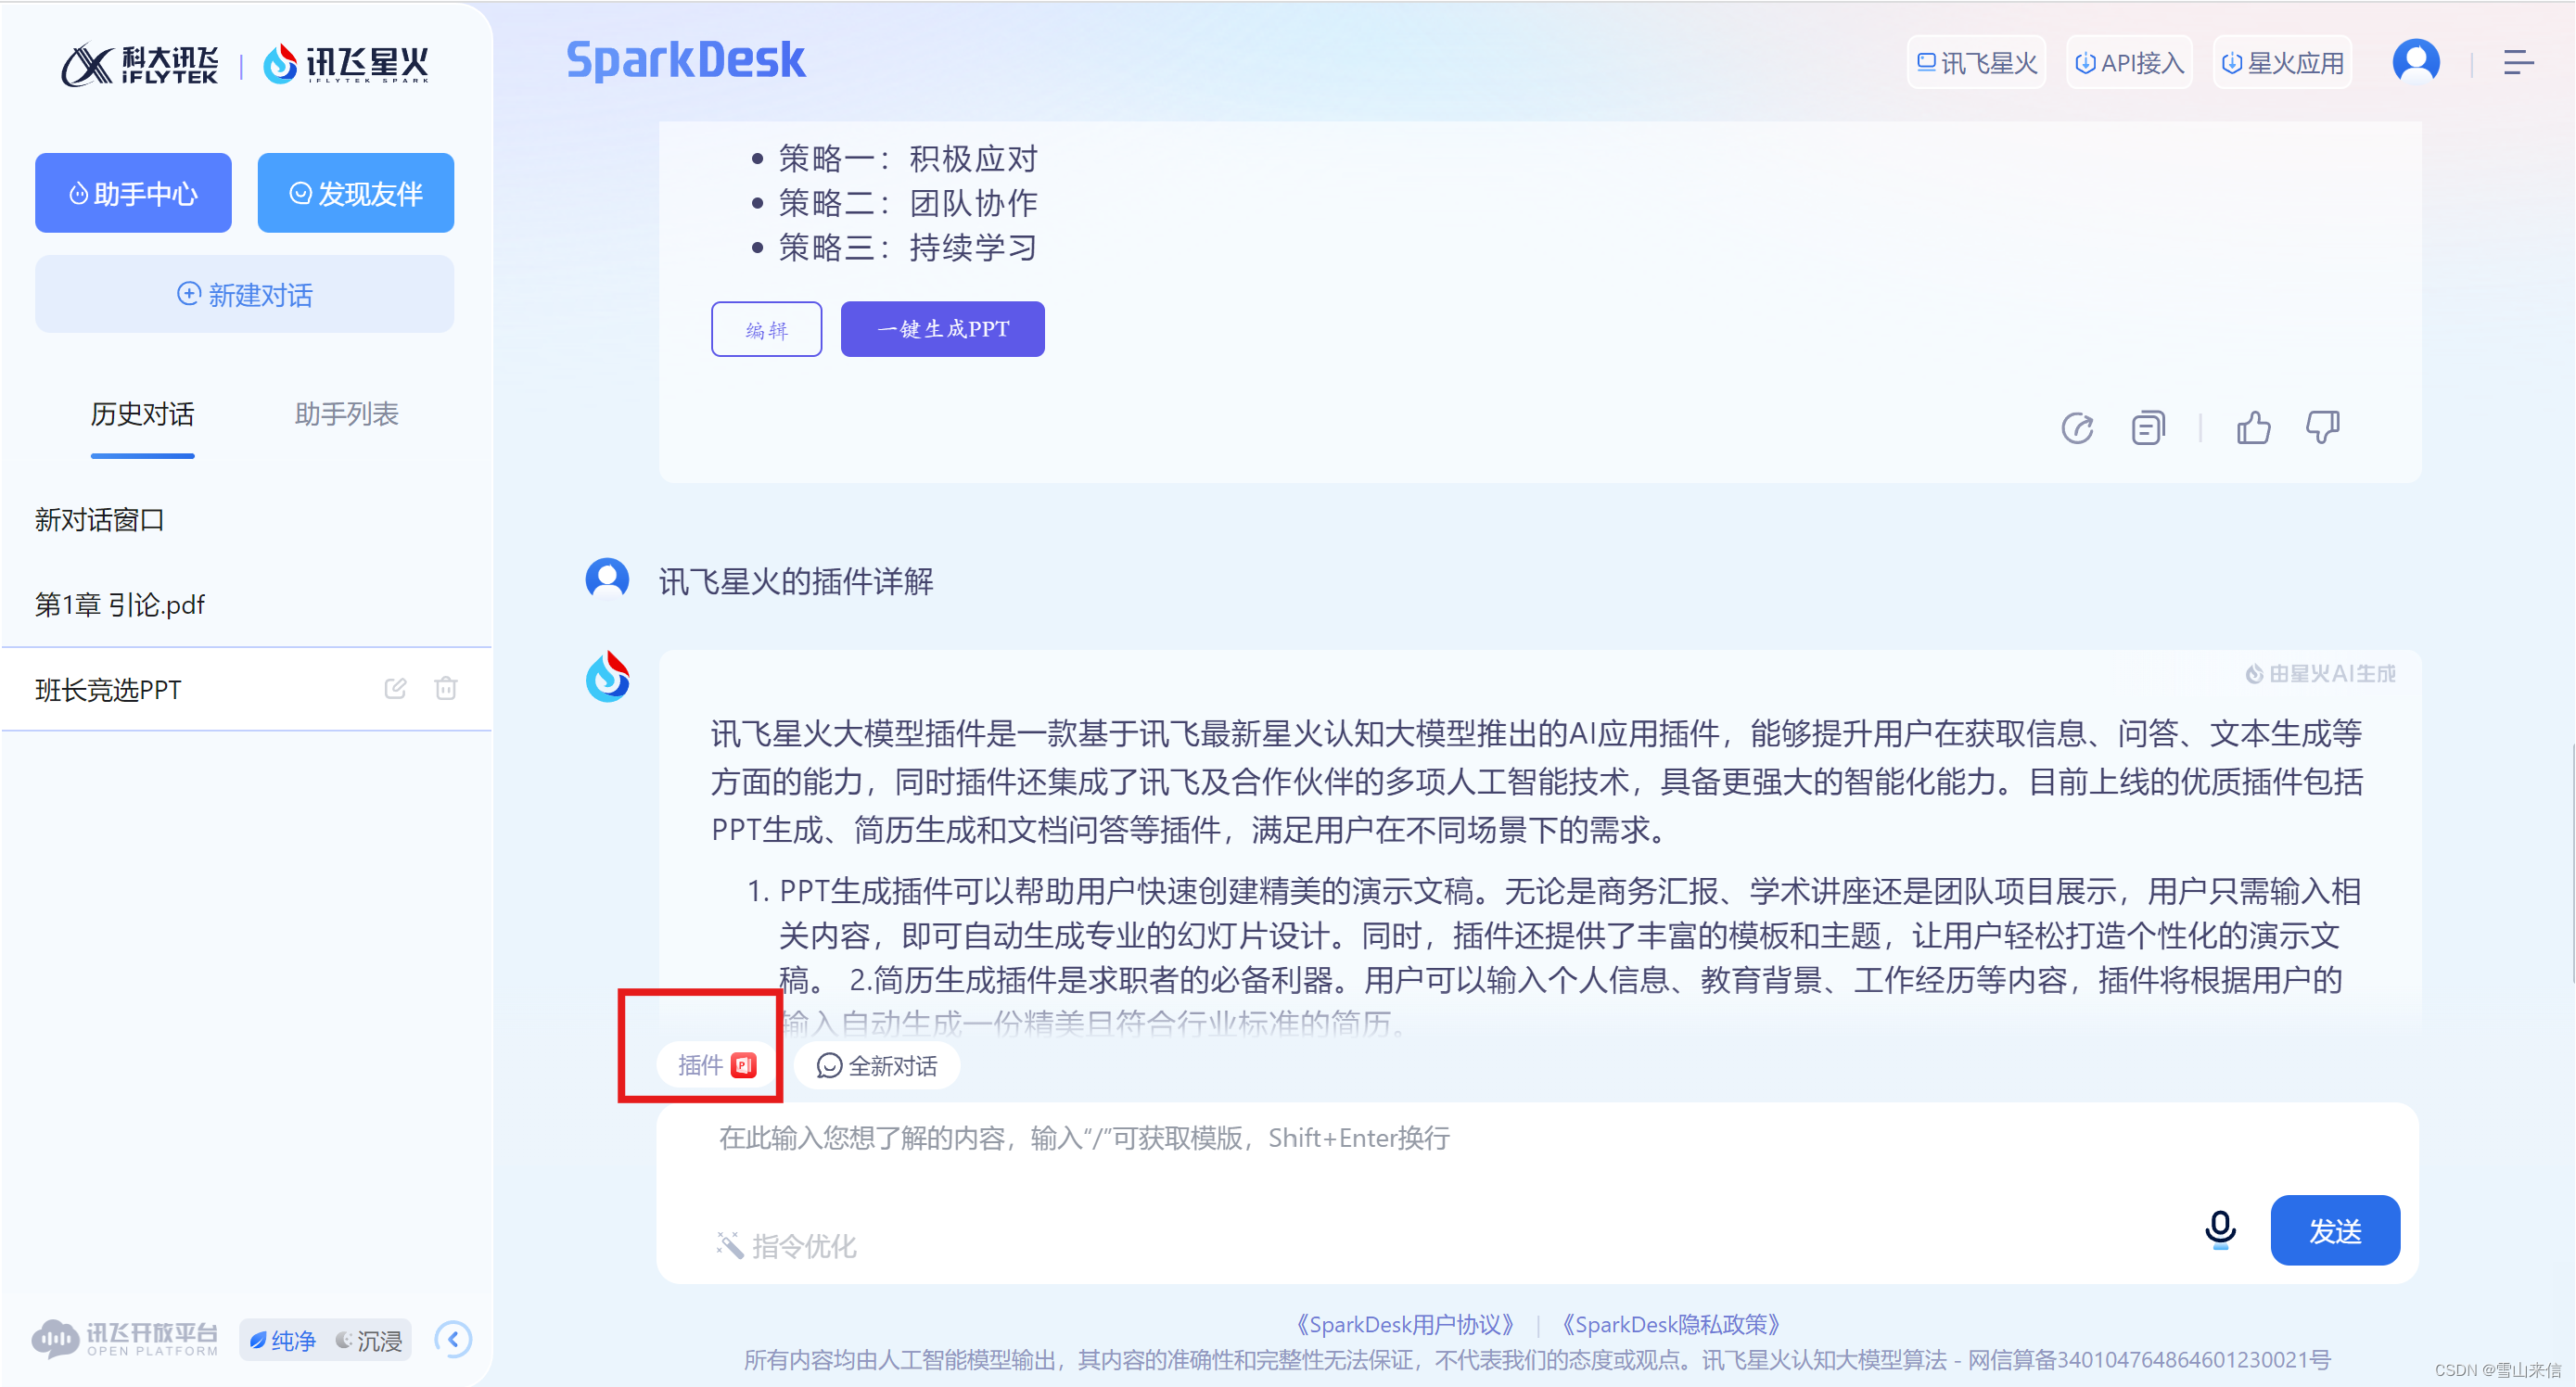Open 发现友伴 discover companions
Viewport: 2576px width, 1387px height.
pyautogui.click(x=355, y=193)
